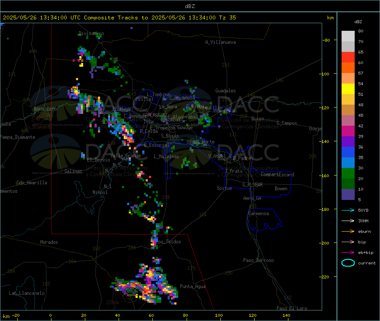Image resolution: width=380 pixels, height=321 pixels.
Task: Click the 'Morados' map label
Action: click(49, 242)
